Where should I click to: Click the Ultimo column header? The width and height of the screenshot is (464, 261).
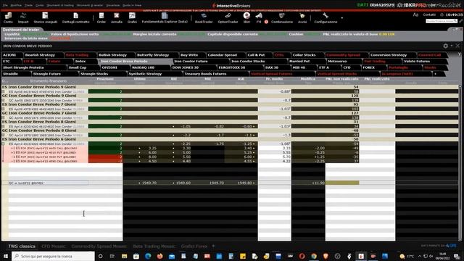pos(139,79)
